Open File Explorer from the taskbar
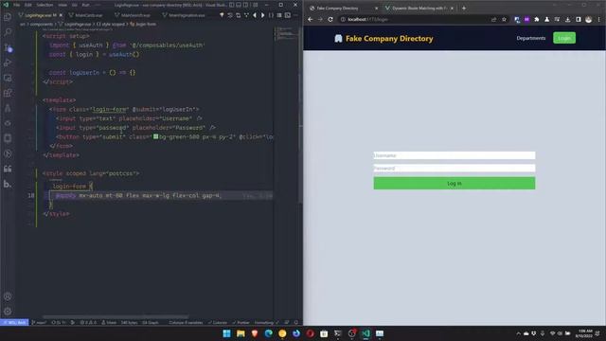This screenshot has width=606, height=341. point(241,333)
